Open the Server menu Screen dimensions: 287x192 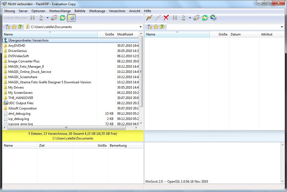pyautogui.click(x=23, y=11)
